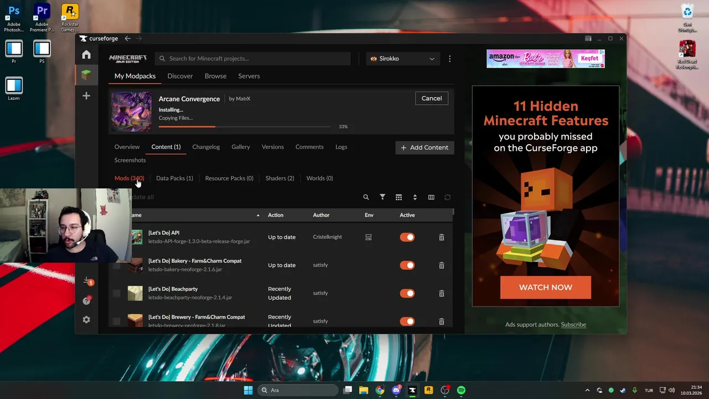Viewport: 709px width, 399px height.
Task: Disable the [Let's Do] Bakery mod toggle
Action: pos(407,265)
